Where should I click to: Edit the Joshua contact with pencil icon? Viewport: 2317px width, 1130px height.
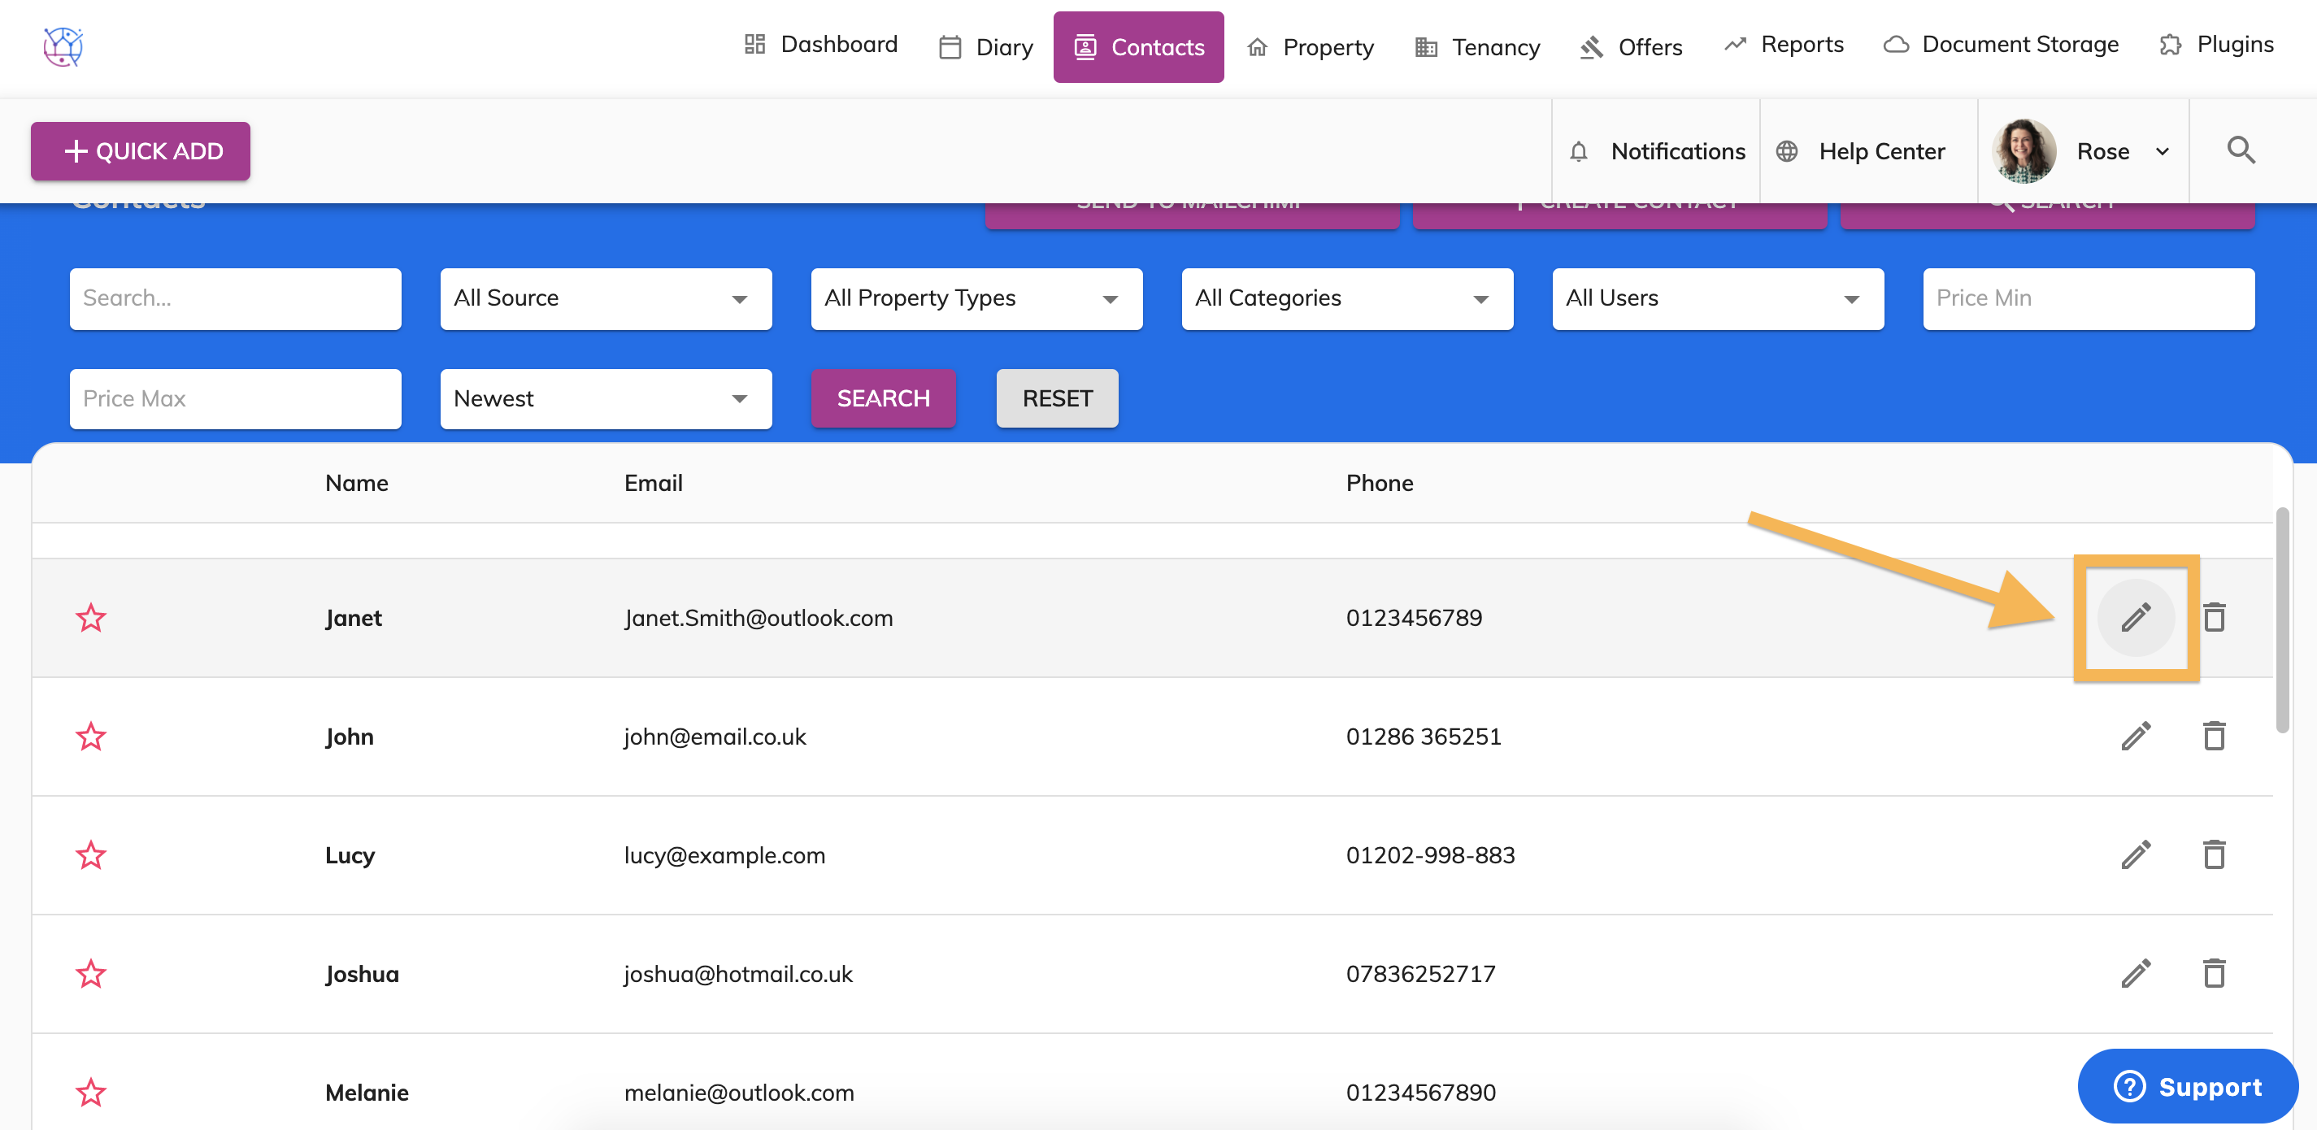coord(2136,973)
